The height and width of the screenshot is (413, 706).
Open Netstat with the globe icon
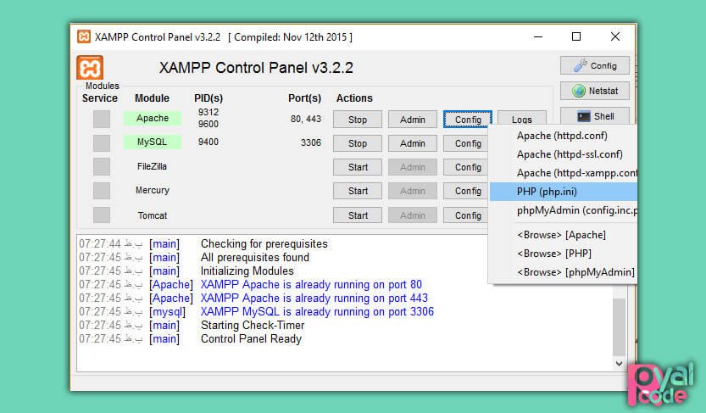[x=595, y=91]
